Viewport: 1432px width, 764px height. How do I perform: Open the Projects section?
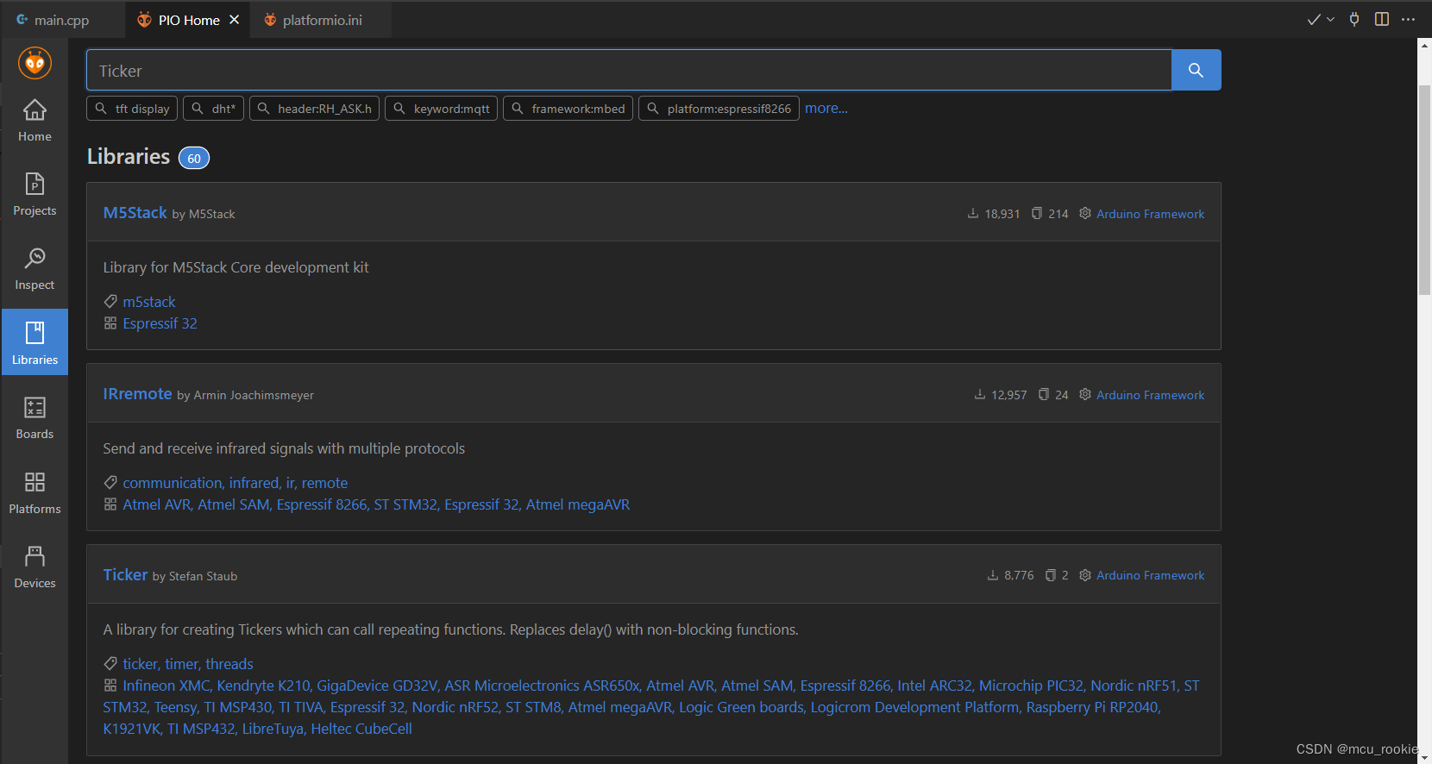tap(35, 195)
